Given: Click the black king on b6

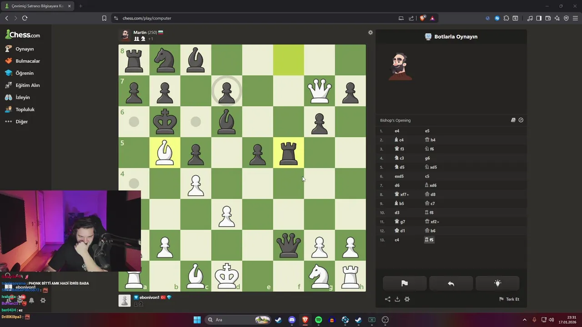Looking at the screenshot, I should (x=165, y=122).
